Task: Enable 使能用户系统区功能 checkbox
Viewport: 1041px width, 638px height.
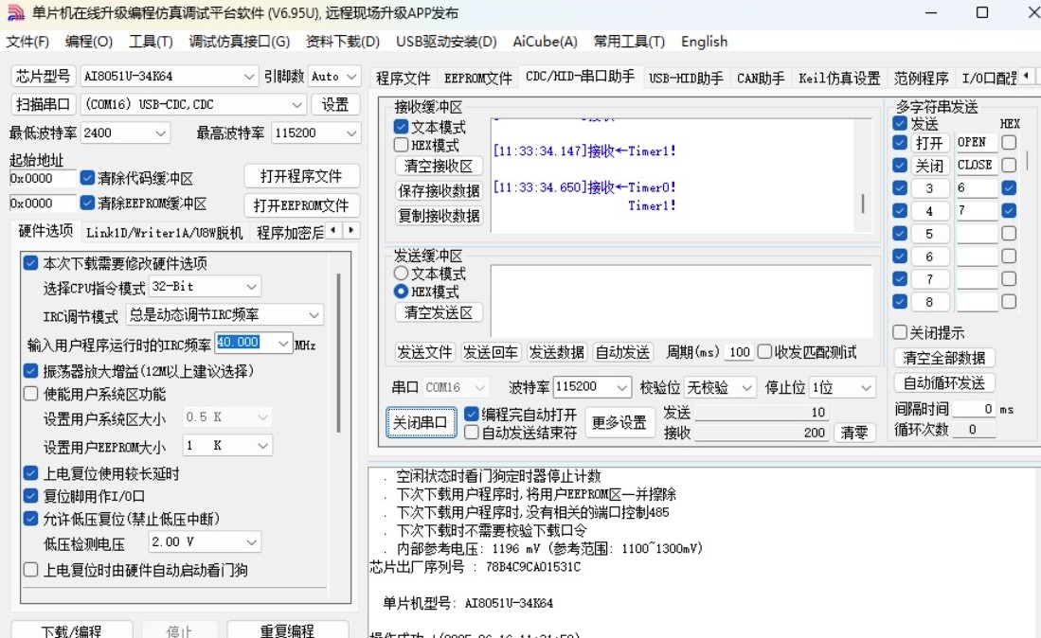Action: pyautogui.click(x=30, y=393)
